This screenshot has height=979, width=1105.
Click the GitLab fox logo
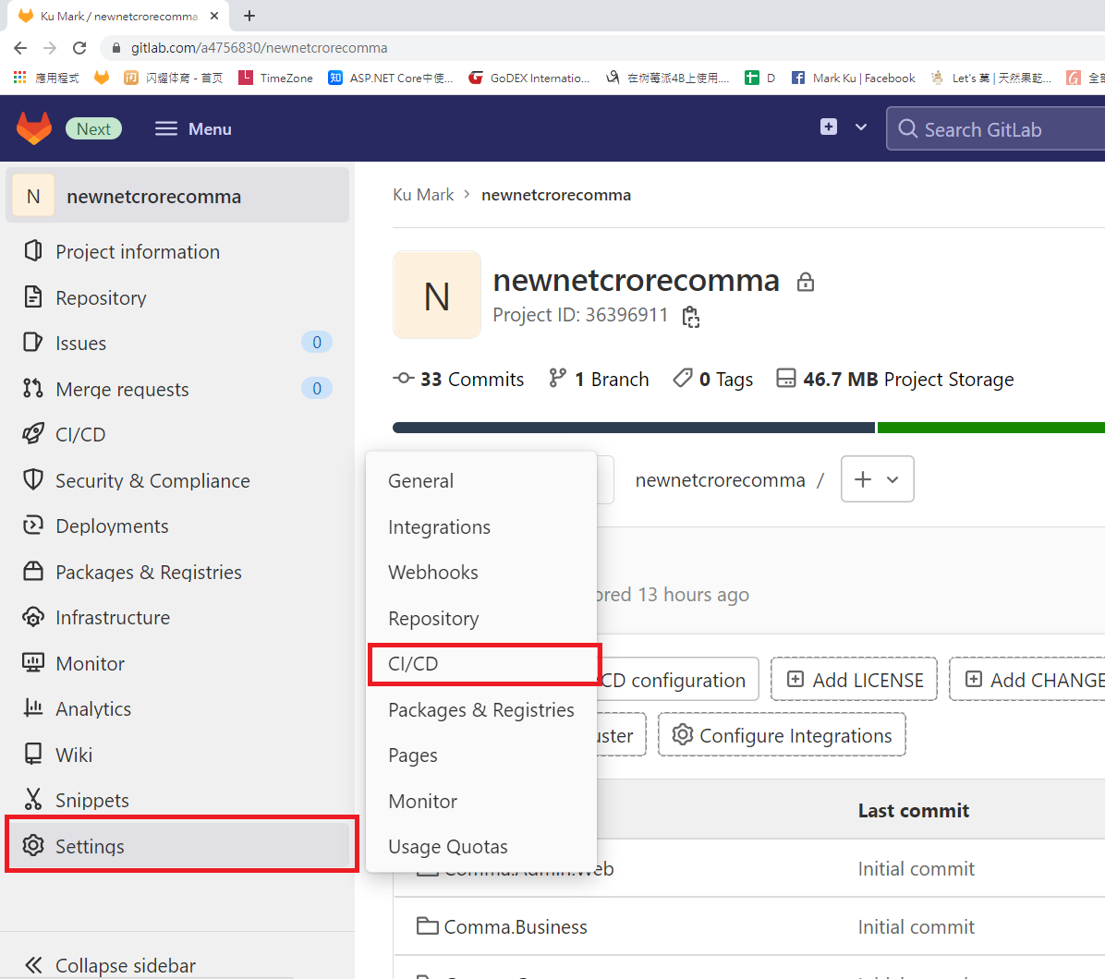pos(34,128)
